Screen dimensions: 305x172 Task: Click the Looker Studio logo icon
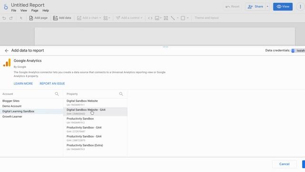(6, 7)
